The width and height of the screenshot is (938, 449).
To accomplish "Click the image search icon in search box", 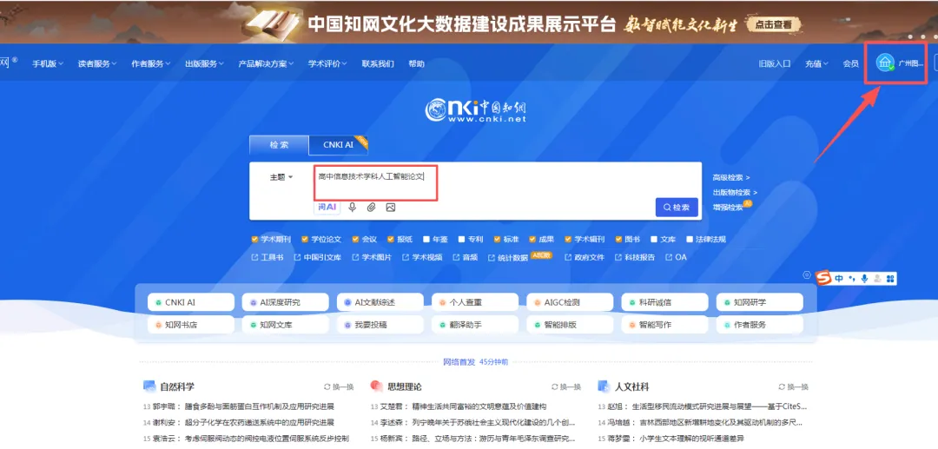I will [391, 208].
